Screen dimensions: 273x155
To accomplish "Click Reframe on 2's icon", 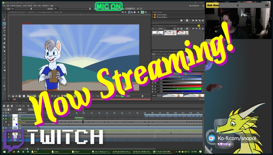I will tap(20, 106).
